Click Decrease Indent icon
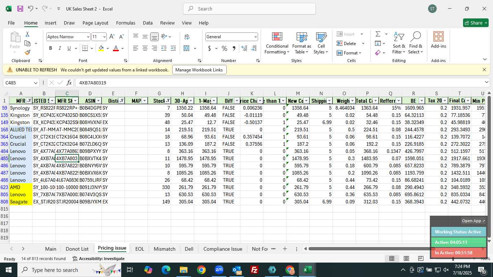The width and height of the screenshot is (493, 277). 164,48
